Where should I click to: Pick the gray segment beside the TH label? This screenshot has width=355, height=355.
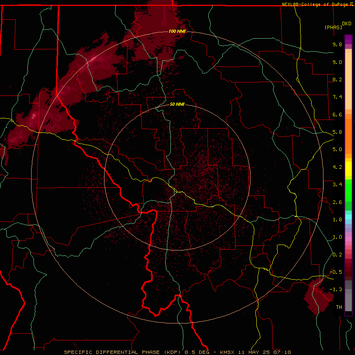(x=348, y=303)
